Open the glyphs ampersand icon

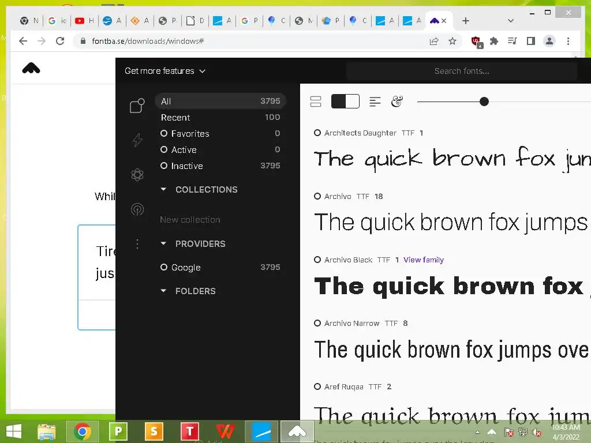coord(397,102)
